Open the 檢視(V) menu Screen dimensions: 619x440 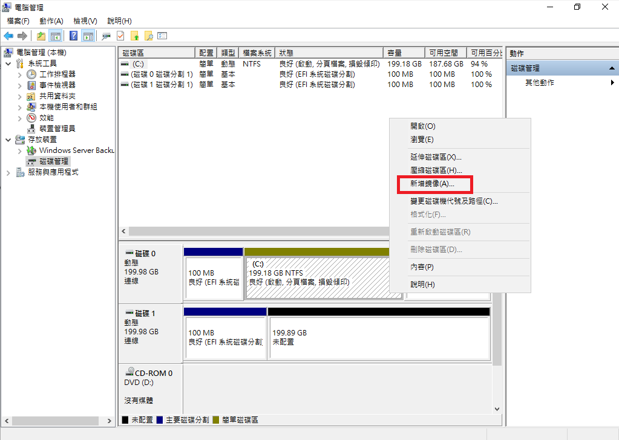click(85, 21)
